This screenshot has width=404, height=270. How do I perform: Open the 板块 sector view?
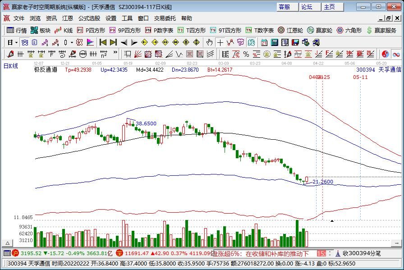tap(41, 30)
